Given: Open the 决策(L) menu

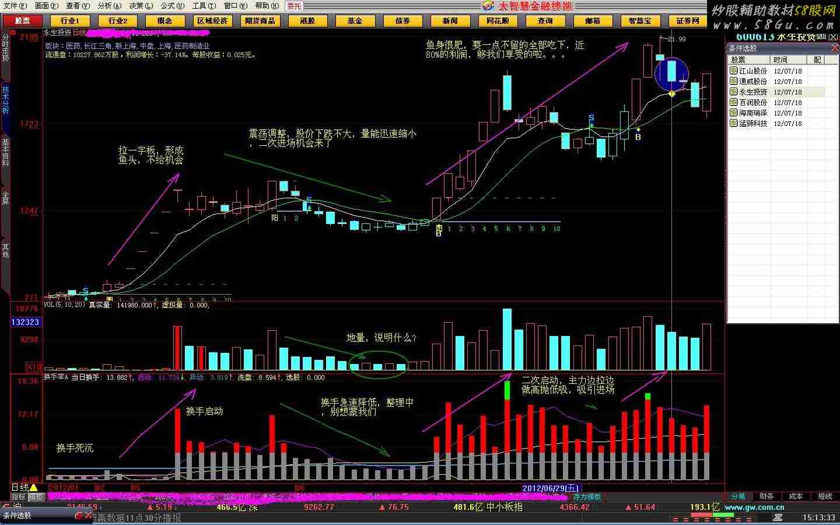Looking at the screenshot, I should [141, 6].
